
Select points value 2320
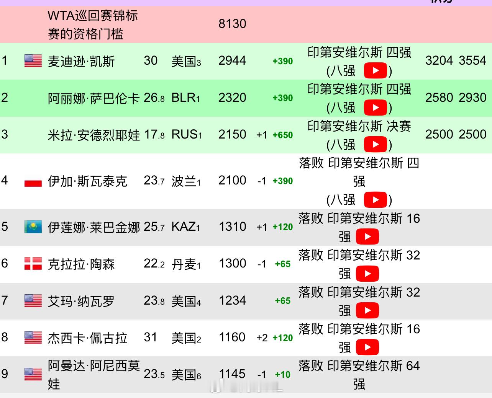tap(232, 98)
